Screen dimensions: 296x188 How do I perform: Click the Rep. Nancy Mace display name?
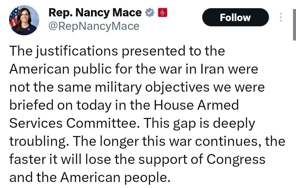point(95,13)
